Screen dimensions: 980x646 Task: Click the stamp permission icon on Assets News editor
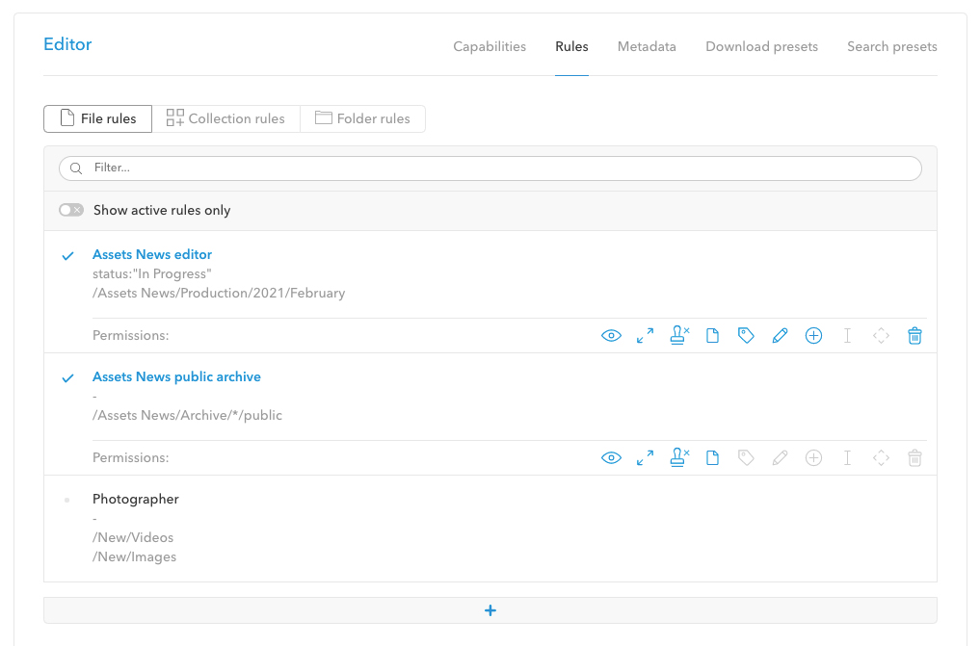[x=678, y=335]
